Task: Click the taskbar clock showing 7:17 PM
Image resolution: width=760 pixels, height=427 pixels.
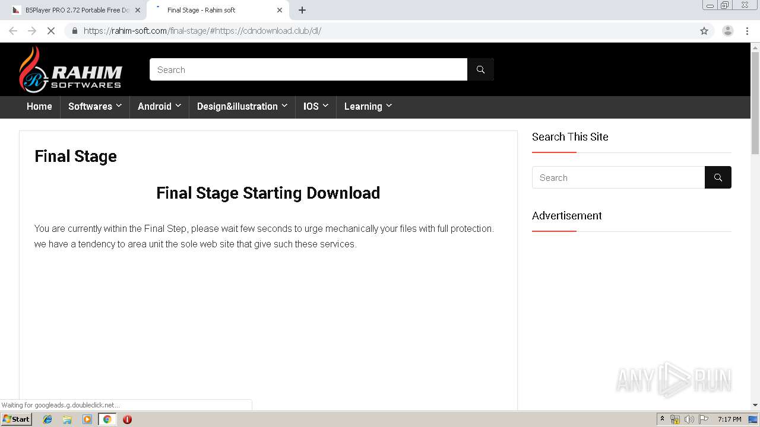Action: (x=729, y=419)
